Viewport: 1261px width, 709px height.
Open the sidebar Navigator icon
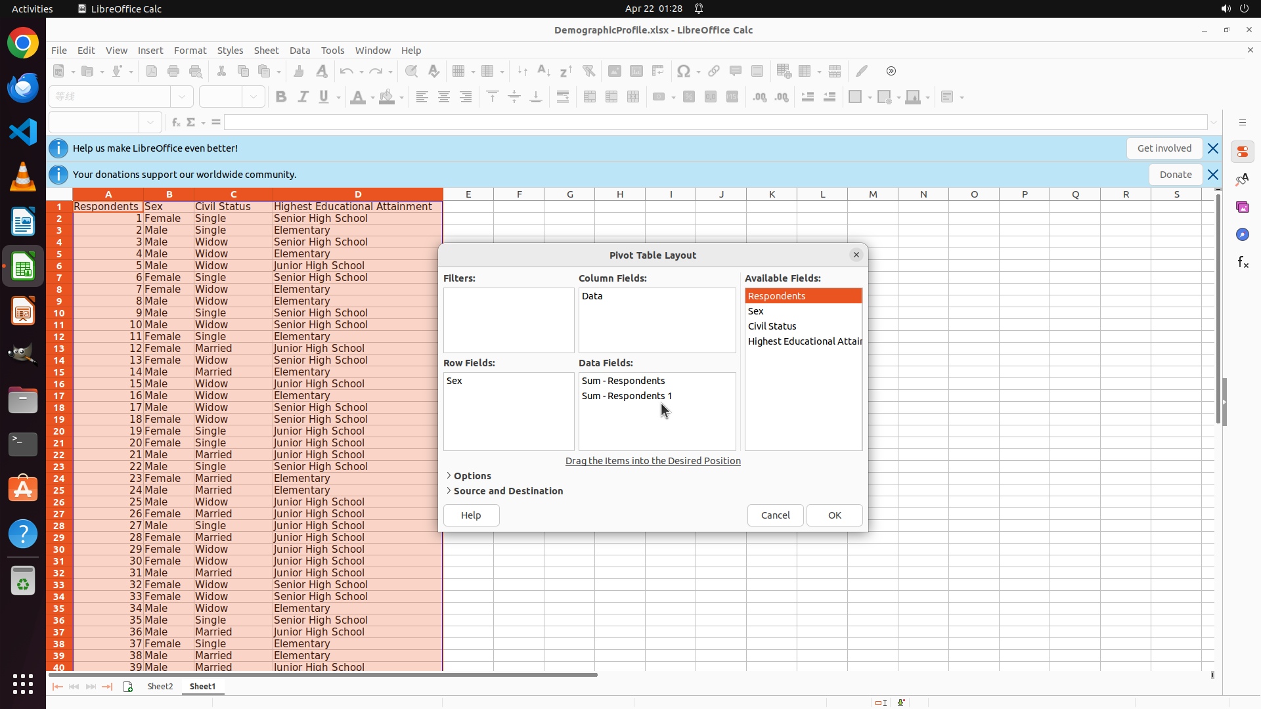click(1242, 234)
